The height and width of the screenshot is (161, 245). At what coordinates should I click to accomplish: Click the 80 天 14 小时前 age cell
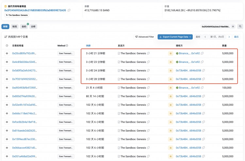(x=95, y=96)
